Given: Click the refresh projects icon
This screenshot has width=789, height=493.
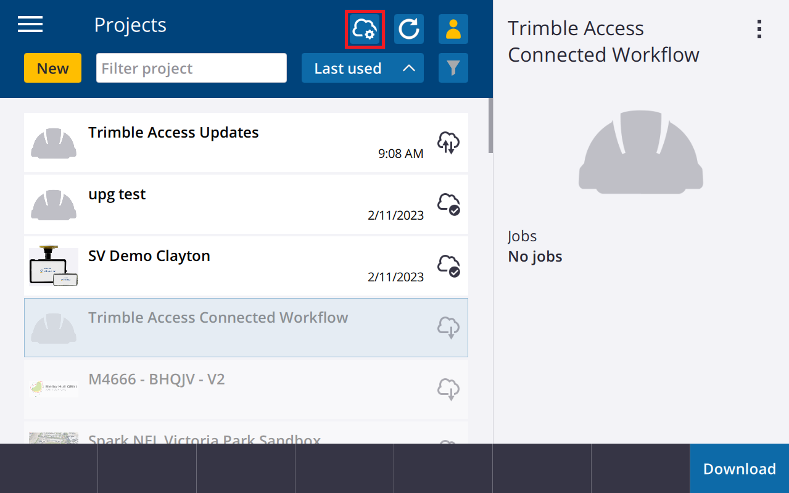Looking at the screenshot, I should pyautogui.click(x=408, y=28).
